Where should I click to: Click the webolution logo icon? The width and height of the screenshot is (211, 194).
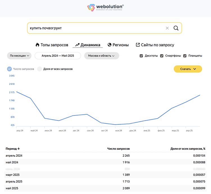pyautogui.click(x=91, y=8)
